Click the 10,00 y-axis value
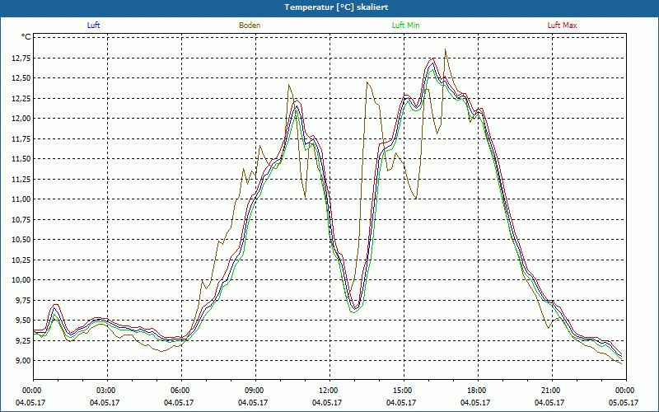Image resolution: width=659 pixels, height=412 pixels. pos(21,280)
